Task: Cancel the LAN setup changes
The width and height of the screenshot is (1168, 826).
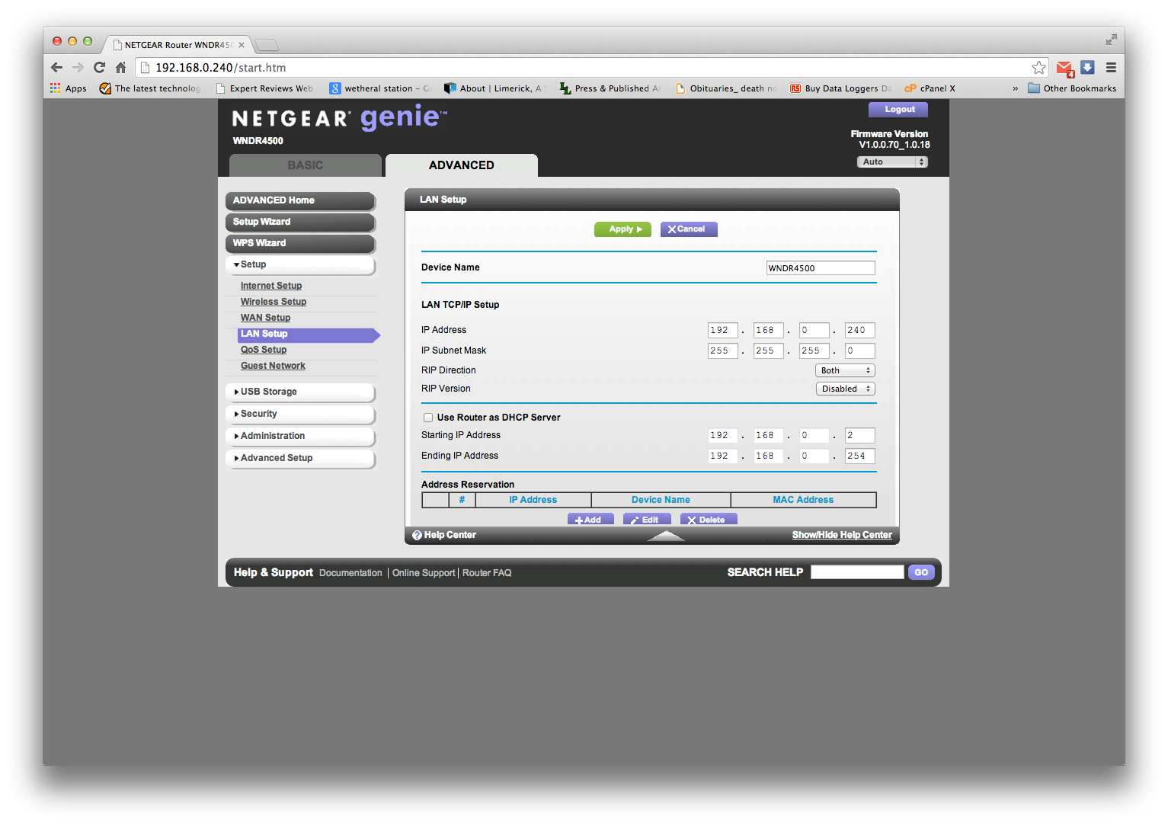Action: click(689, 229)
